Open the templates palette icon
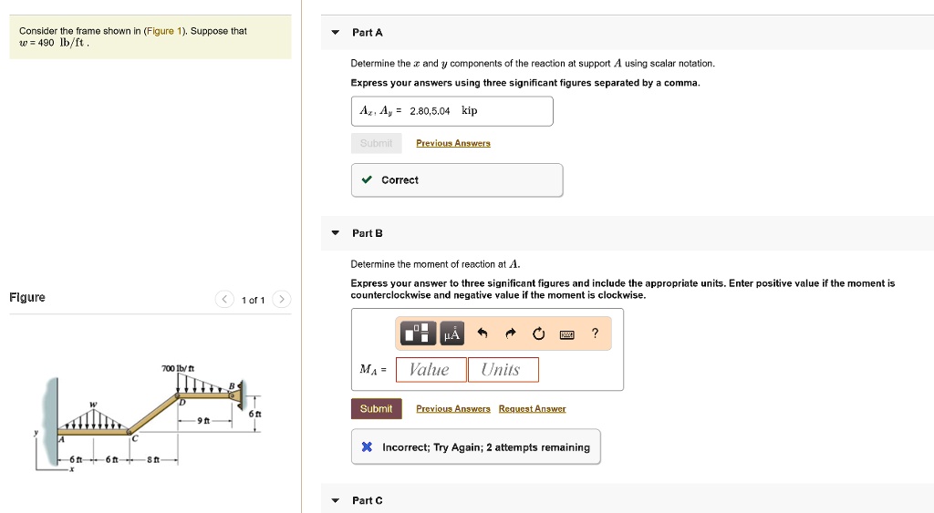 [x=418, y=334]
